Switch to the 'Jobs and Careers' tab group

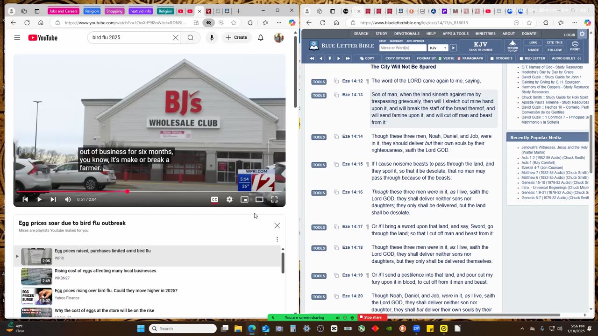point(64,11)
